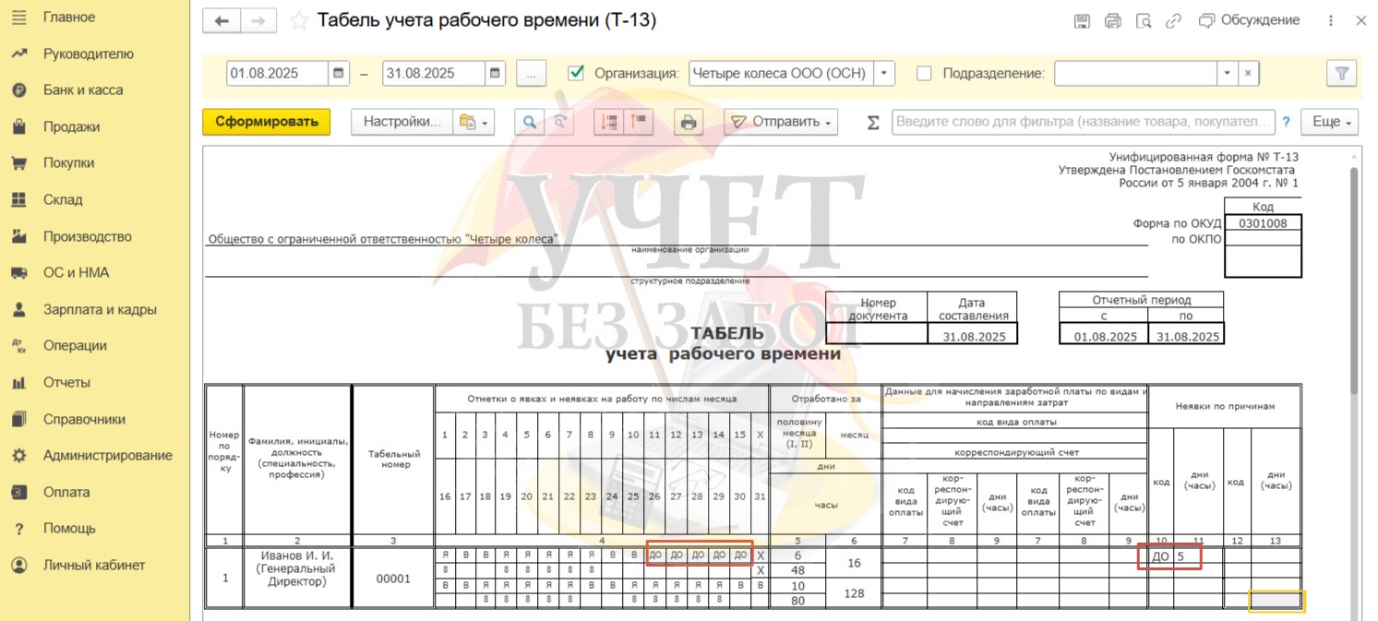This screenshot has height=621, width=1378.
Task: Open the Отчеты section
Action: 66,382
